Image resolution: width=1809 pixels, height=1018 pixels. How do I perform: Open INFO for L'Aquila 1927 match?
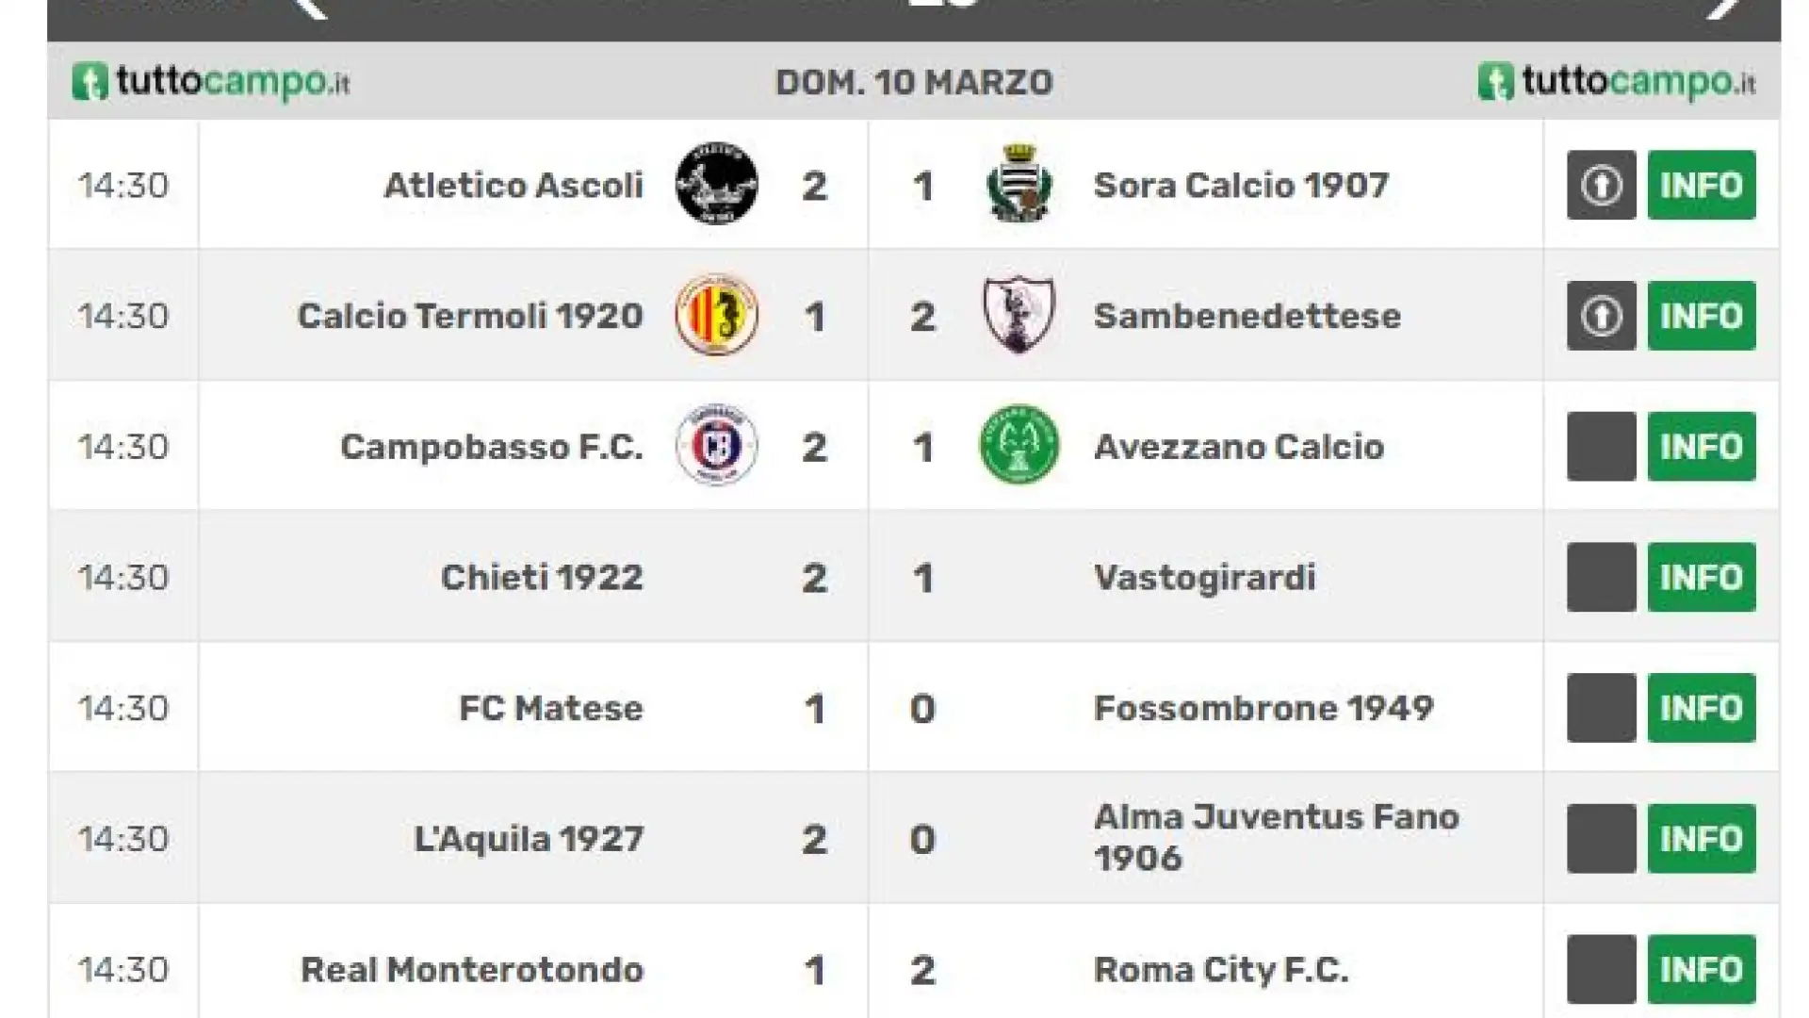tap(1702, 839)
